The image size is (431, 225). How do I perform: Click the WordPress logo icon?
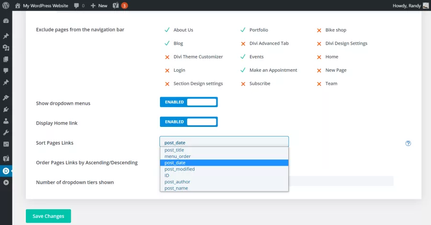6,5
